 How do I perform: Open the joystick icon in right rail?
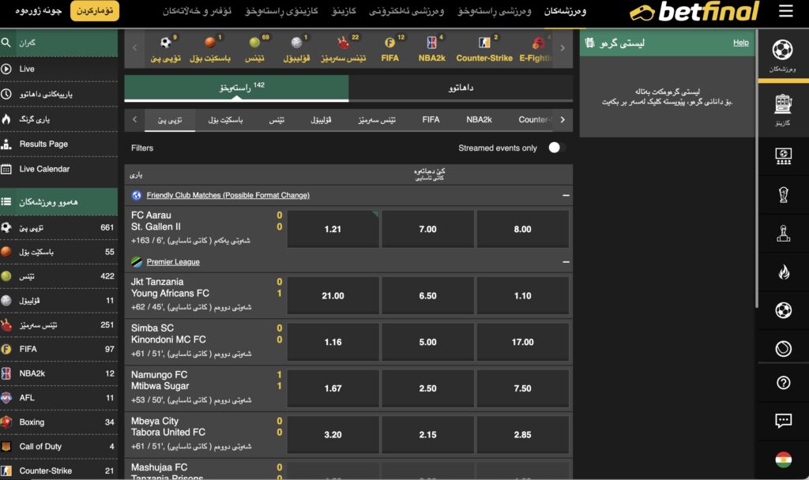click(783, 234)
